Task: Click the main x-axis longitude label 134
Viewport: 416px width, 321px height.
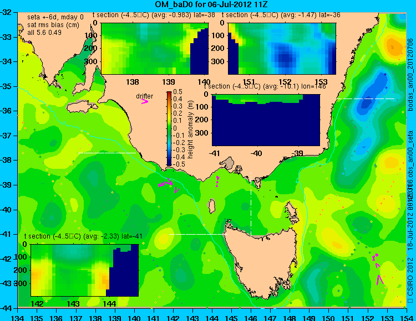Action: pos(18,318)
